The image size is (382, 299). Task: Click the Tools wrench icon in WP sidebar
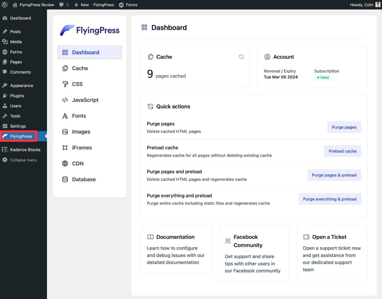tap(5, 116)
